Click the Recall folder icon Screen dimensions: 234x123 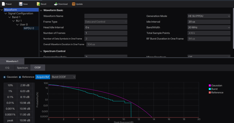[38, 4]
